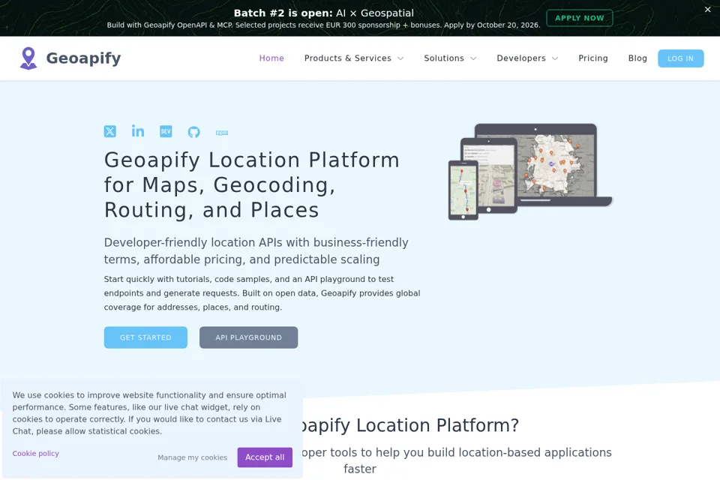This screenshot has width=720, height=480.
Task: Click the Geoapify wordmark text
Action: 83,58
